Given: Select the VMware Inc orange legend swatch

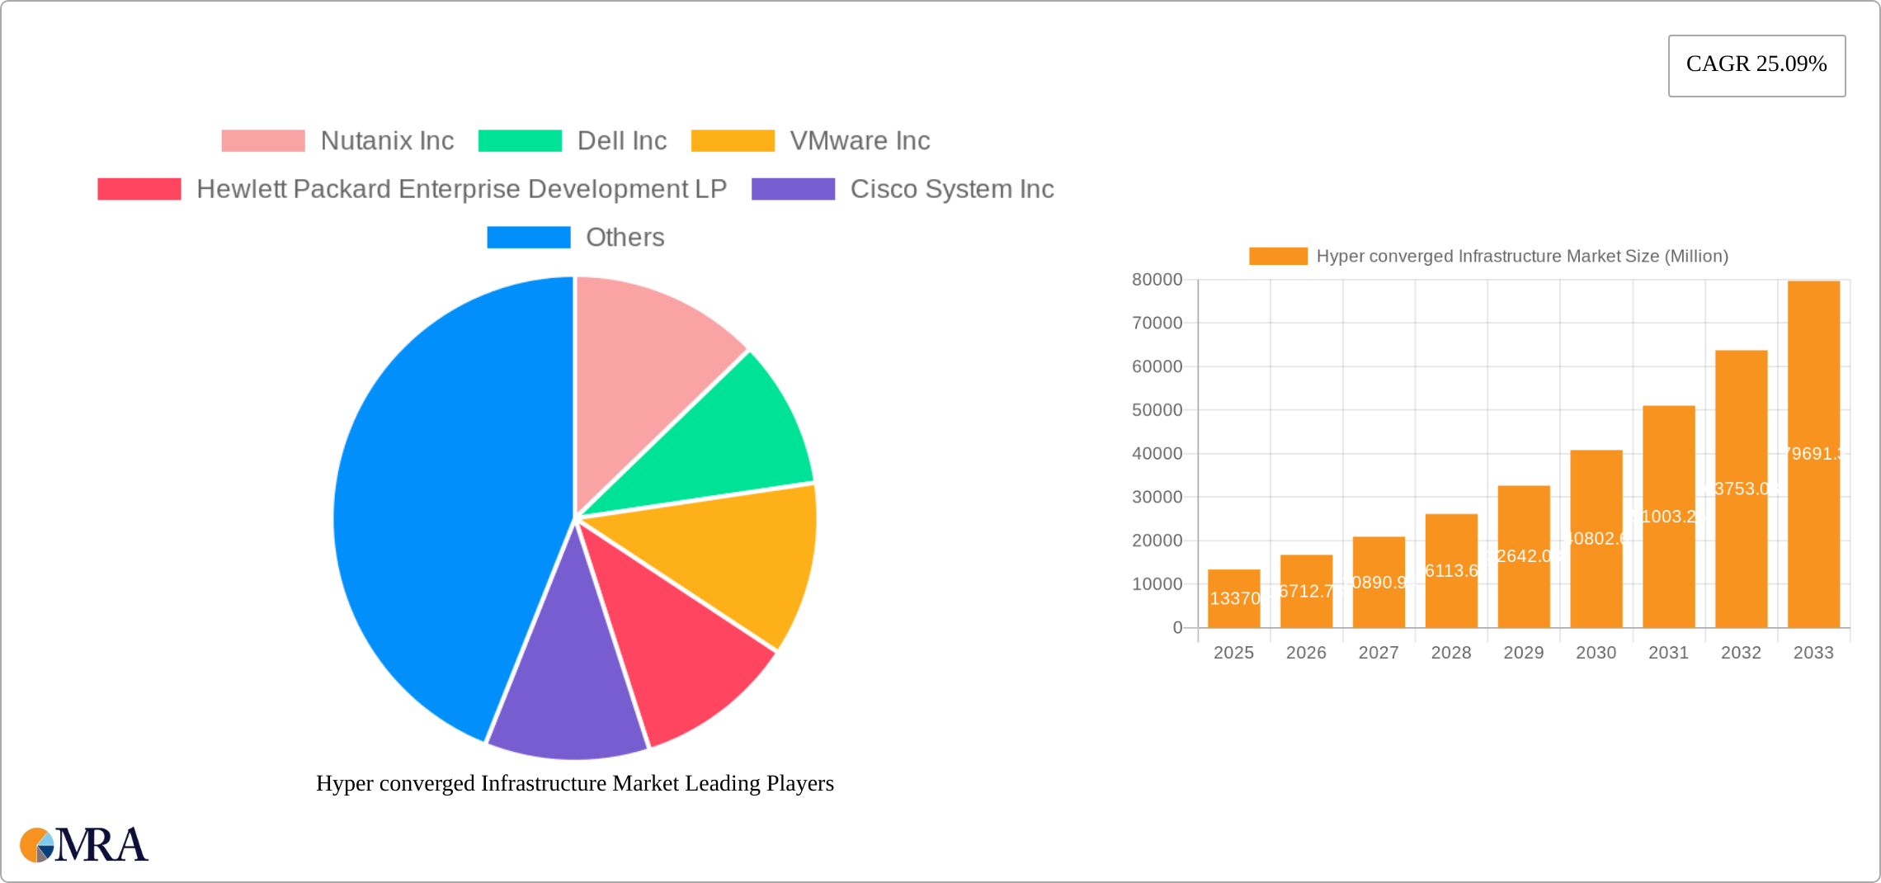Looking at the screenshot, I should coord(733,140).
